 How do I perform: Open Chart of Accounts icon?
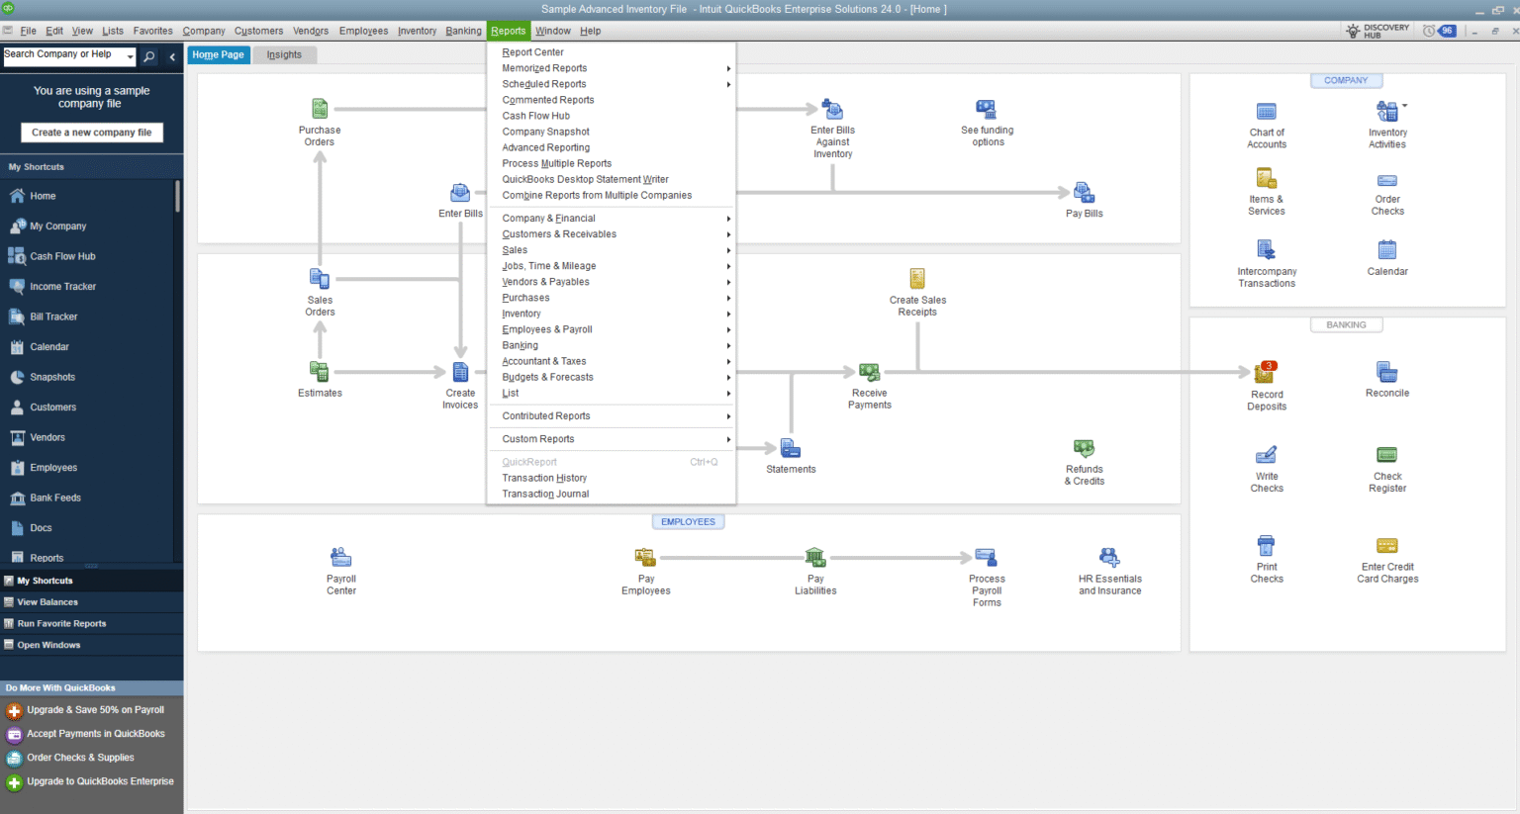[1267, 112]
